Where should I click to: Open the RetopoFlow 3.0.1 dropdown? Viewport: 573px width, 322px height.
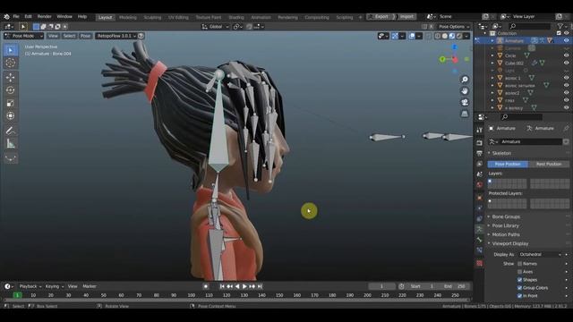coord(116,36)
